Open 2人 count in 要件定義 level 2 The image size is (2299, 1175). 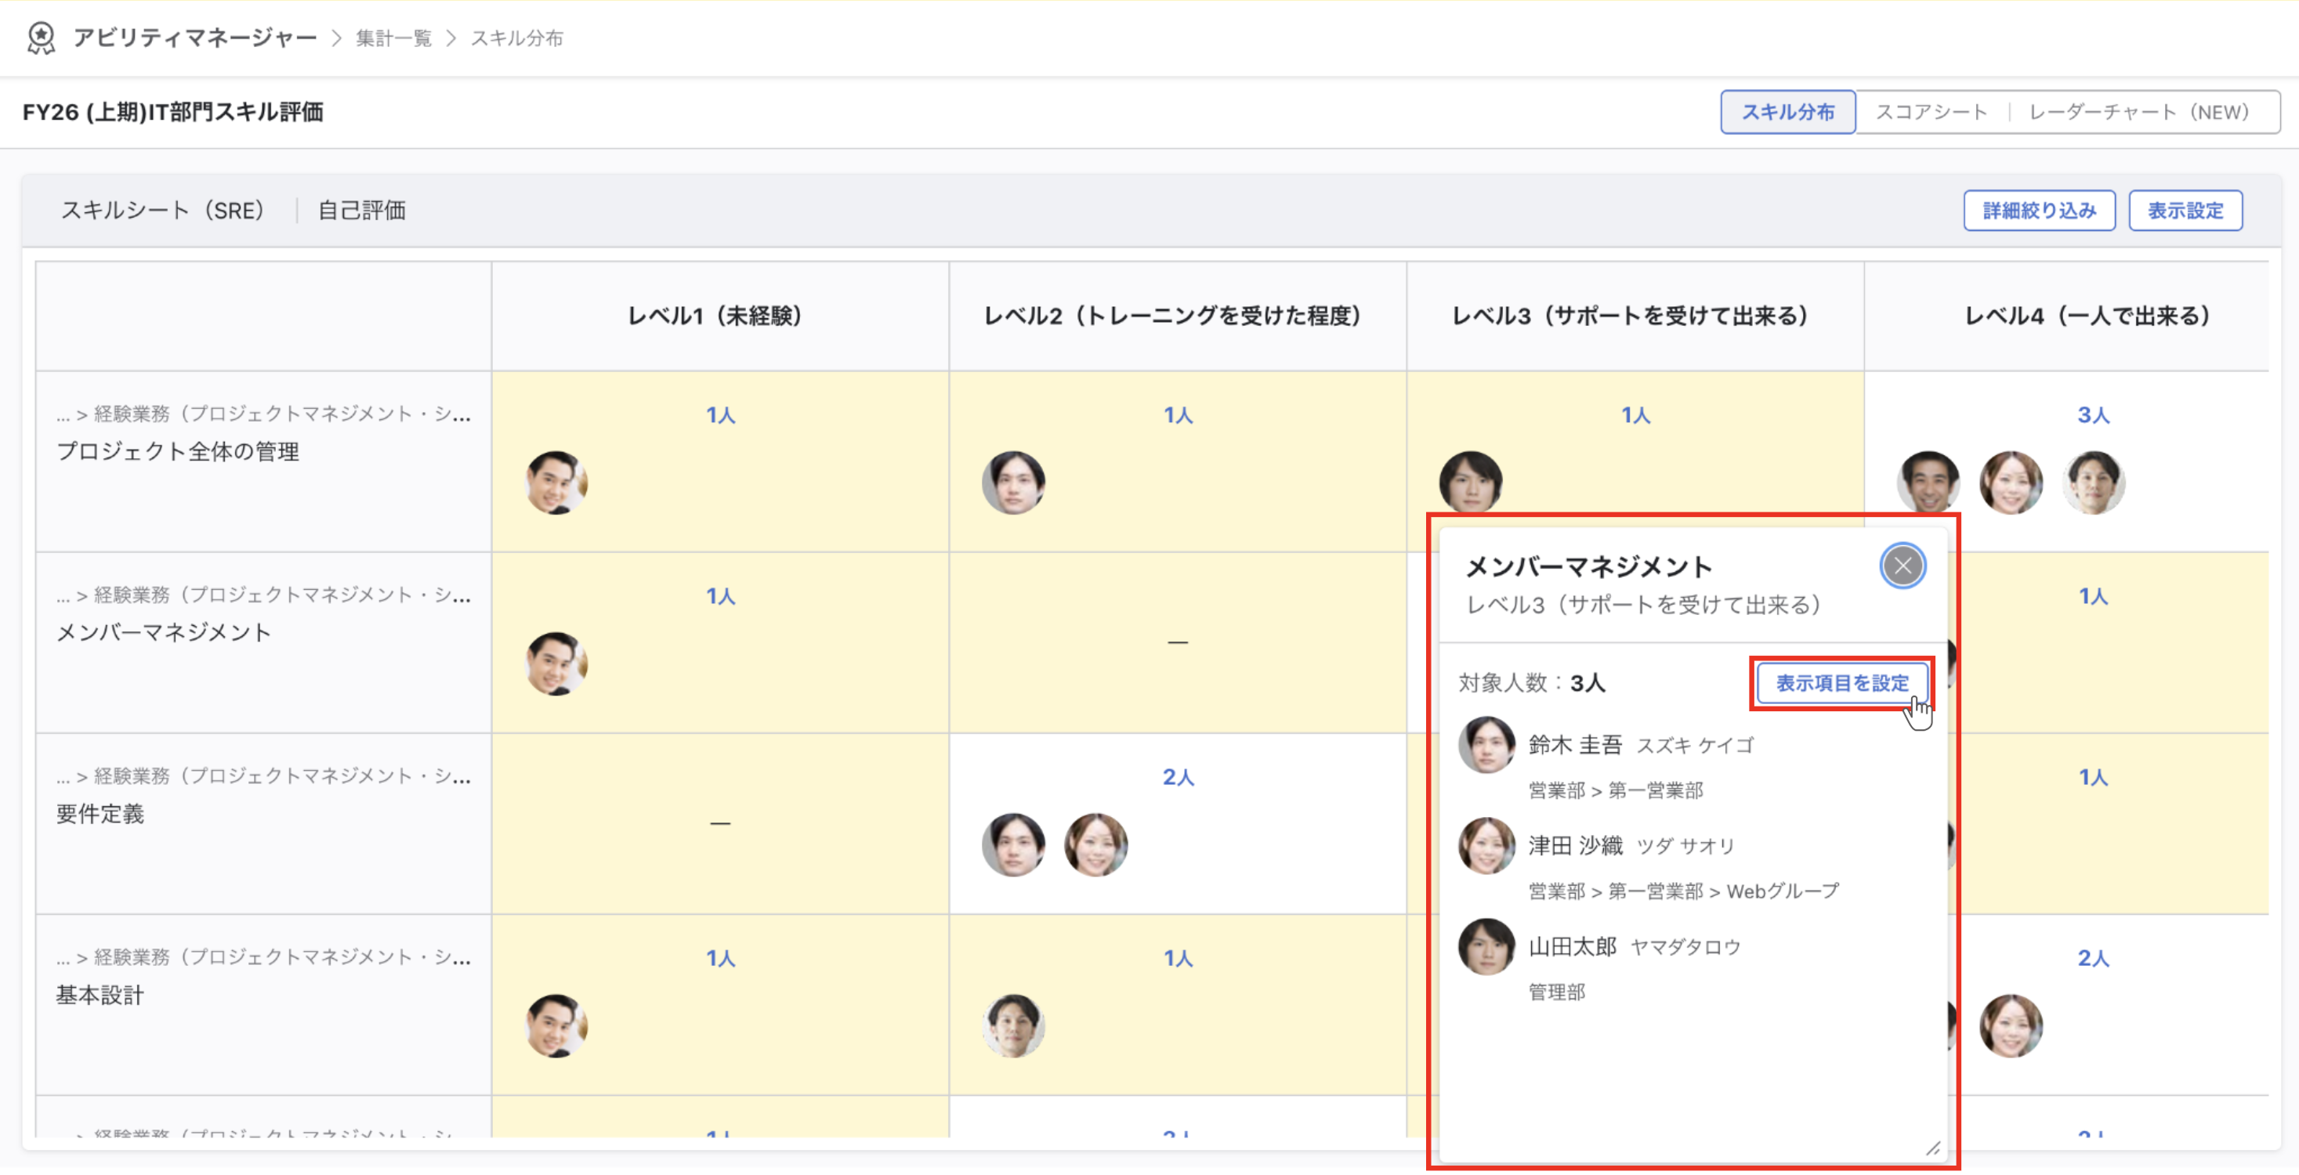coord(1178,777)
